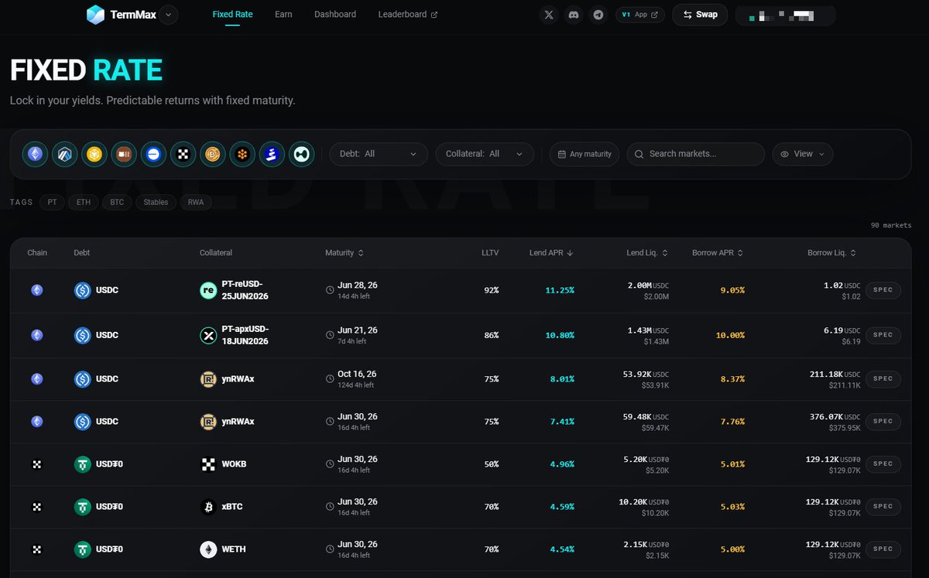Click PT-reUSD collateral token icon

point(208,290)
